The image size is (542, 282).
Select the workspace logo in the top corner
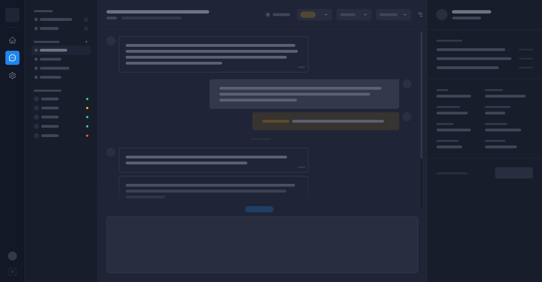(x=12, y=15)
